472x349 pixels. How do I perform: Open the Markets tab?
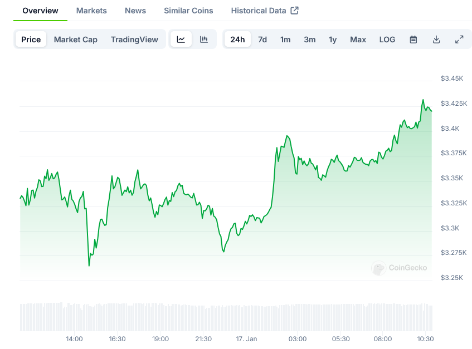click(91, 11)
